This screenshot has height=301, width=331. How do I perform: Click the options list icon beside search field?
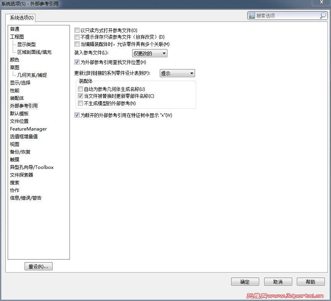[x=252, y=15]
